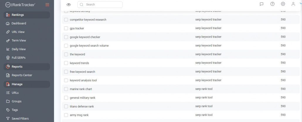Select 'marine rank chart' row checkbox
Viewport: 302px width, 122px height.
click(66, 89)
